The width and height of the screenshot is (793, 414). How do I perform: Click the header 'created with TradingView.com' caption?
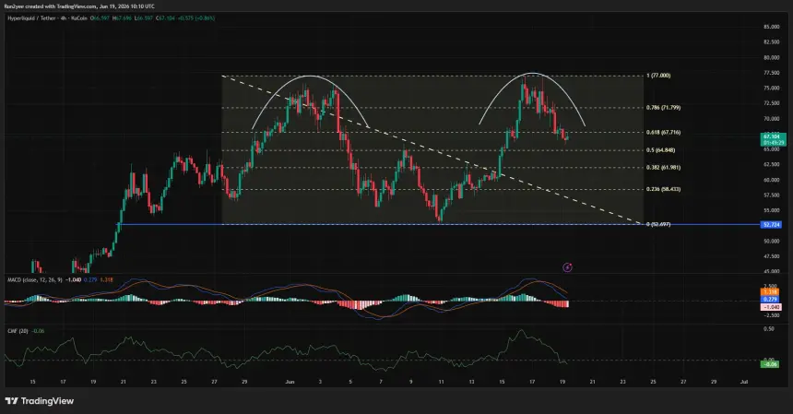pos(59,6)
